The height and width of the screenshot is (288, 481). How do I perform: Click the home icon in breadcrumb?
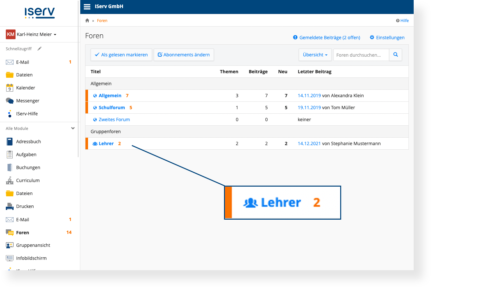click(x=87, y=21)
